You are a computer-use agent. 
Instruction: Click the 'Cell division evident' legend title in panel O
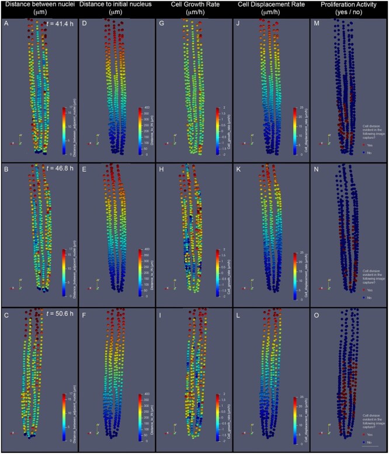pyautogui.click(x=374, y=421)
